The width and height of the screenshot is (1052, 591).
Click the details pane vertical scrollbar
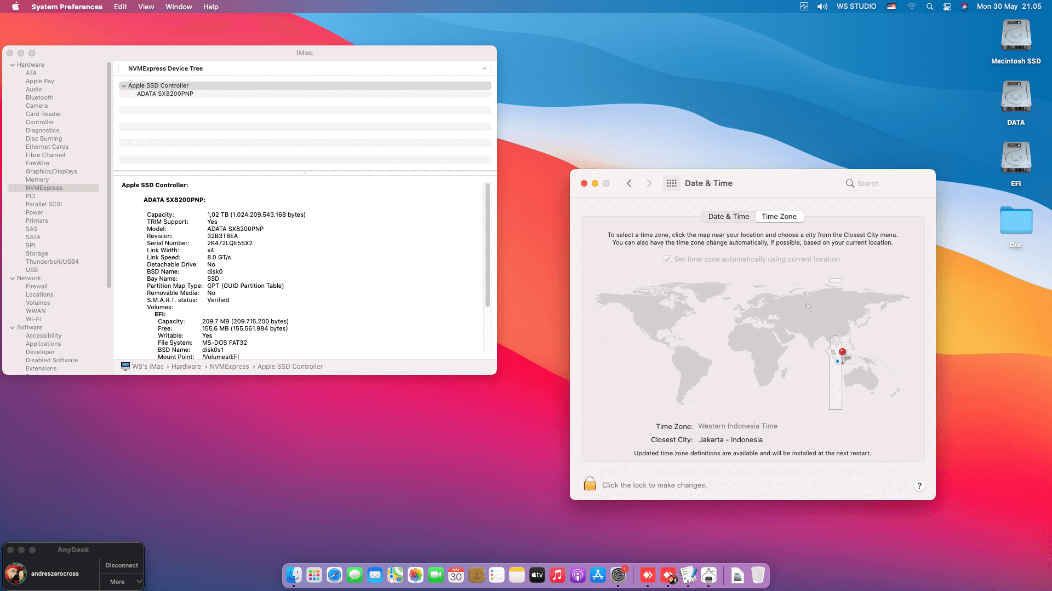[x=487, y=245]
